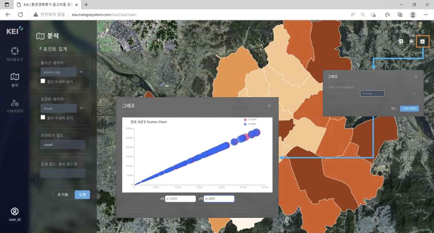This screenshot has height=233, width=434.
Task: Select the stores point layer field
Action: point(59,108)
